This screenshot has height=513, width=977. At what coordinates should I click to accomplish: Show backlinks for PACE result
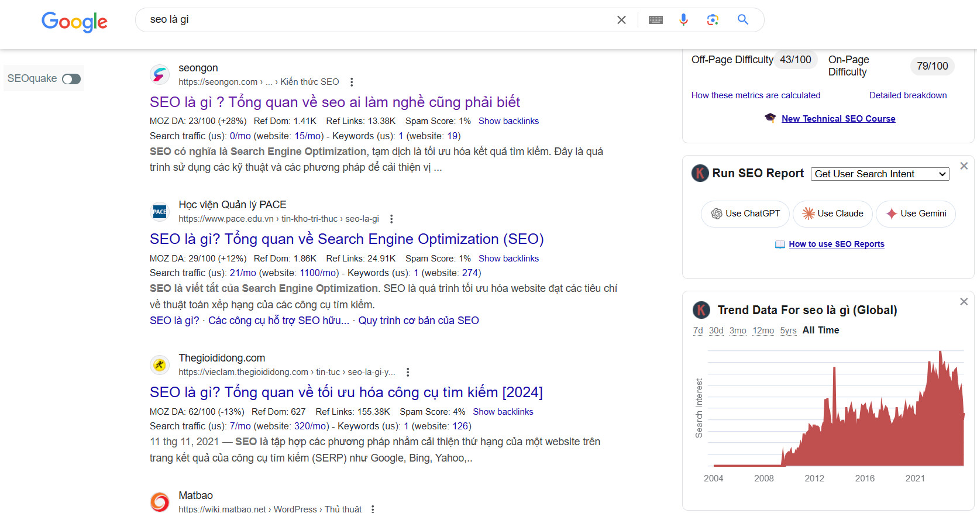tap(508, 259)
